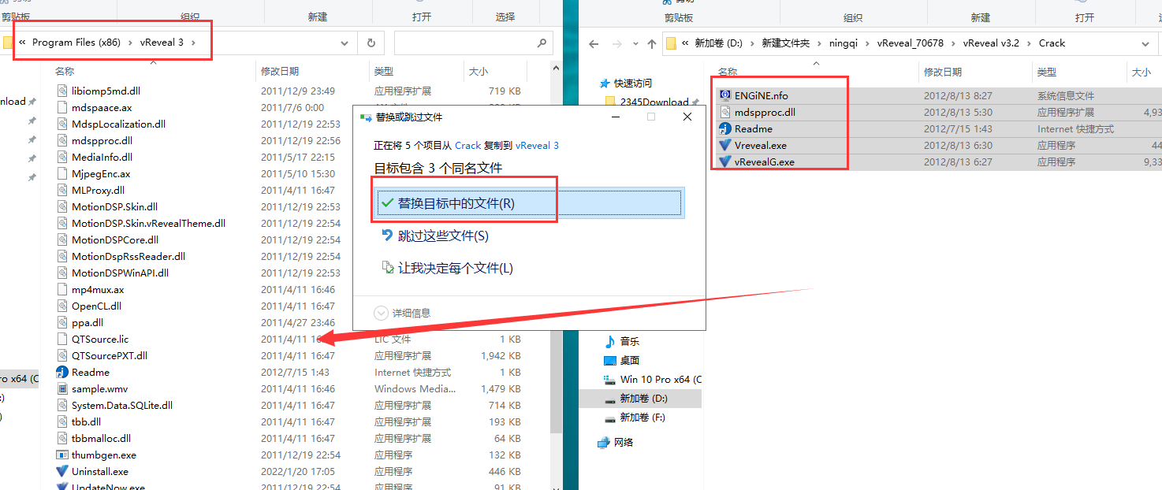The height and width of the screenshot is (490, 1162).
Task: Click the search magnifier in left window
Action: 541,43
